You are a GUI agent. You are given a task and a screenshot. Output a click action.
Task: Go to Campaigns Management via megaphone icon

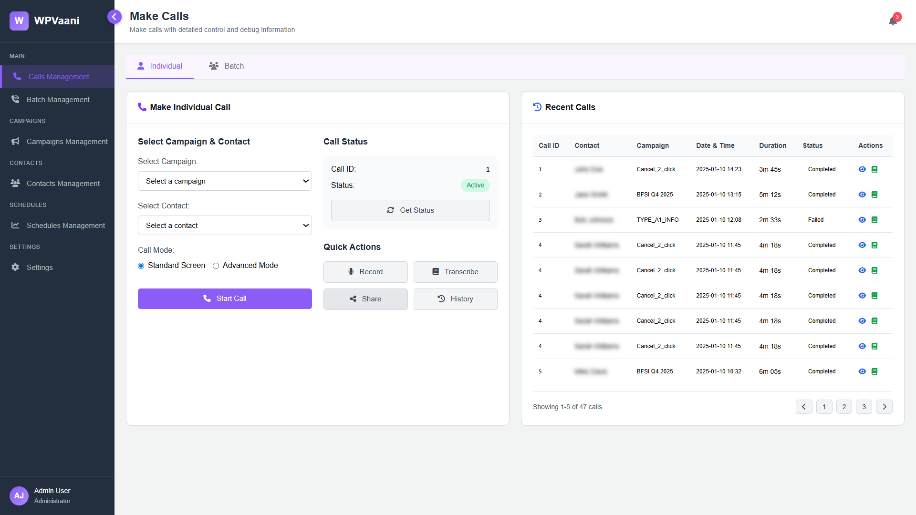click(x=67, y=141)
